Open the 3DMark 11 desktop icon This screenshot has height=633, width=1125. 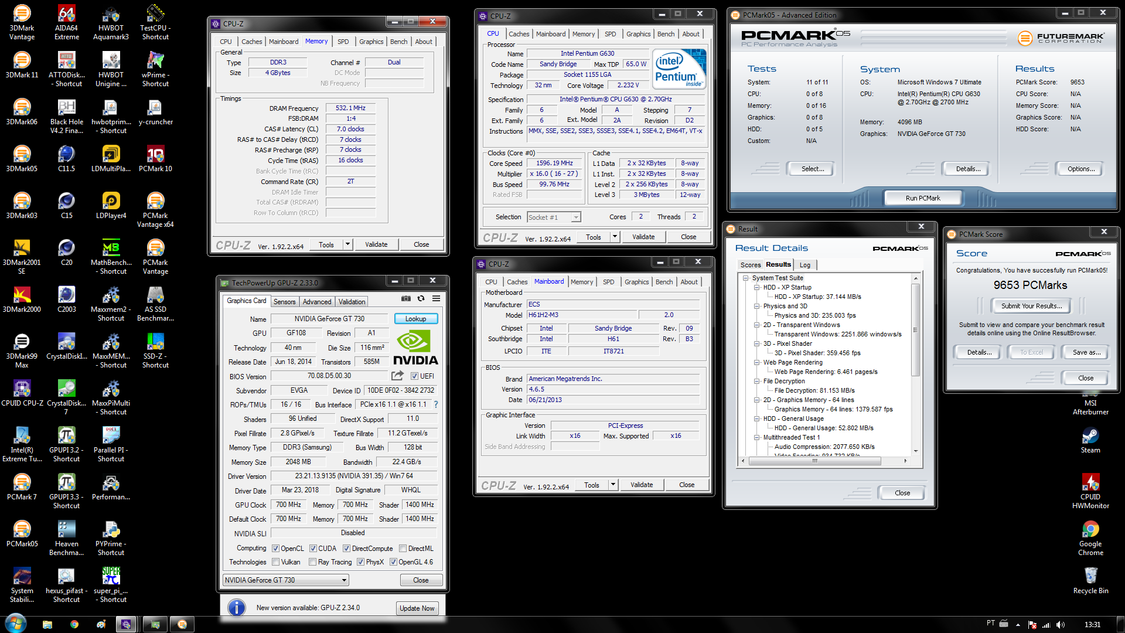pyautogui.click(x=22, y=65)
